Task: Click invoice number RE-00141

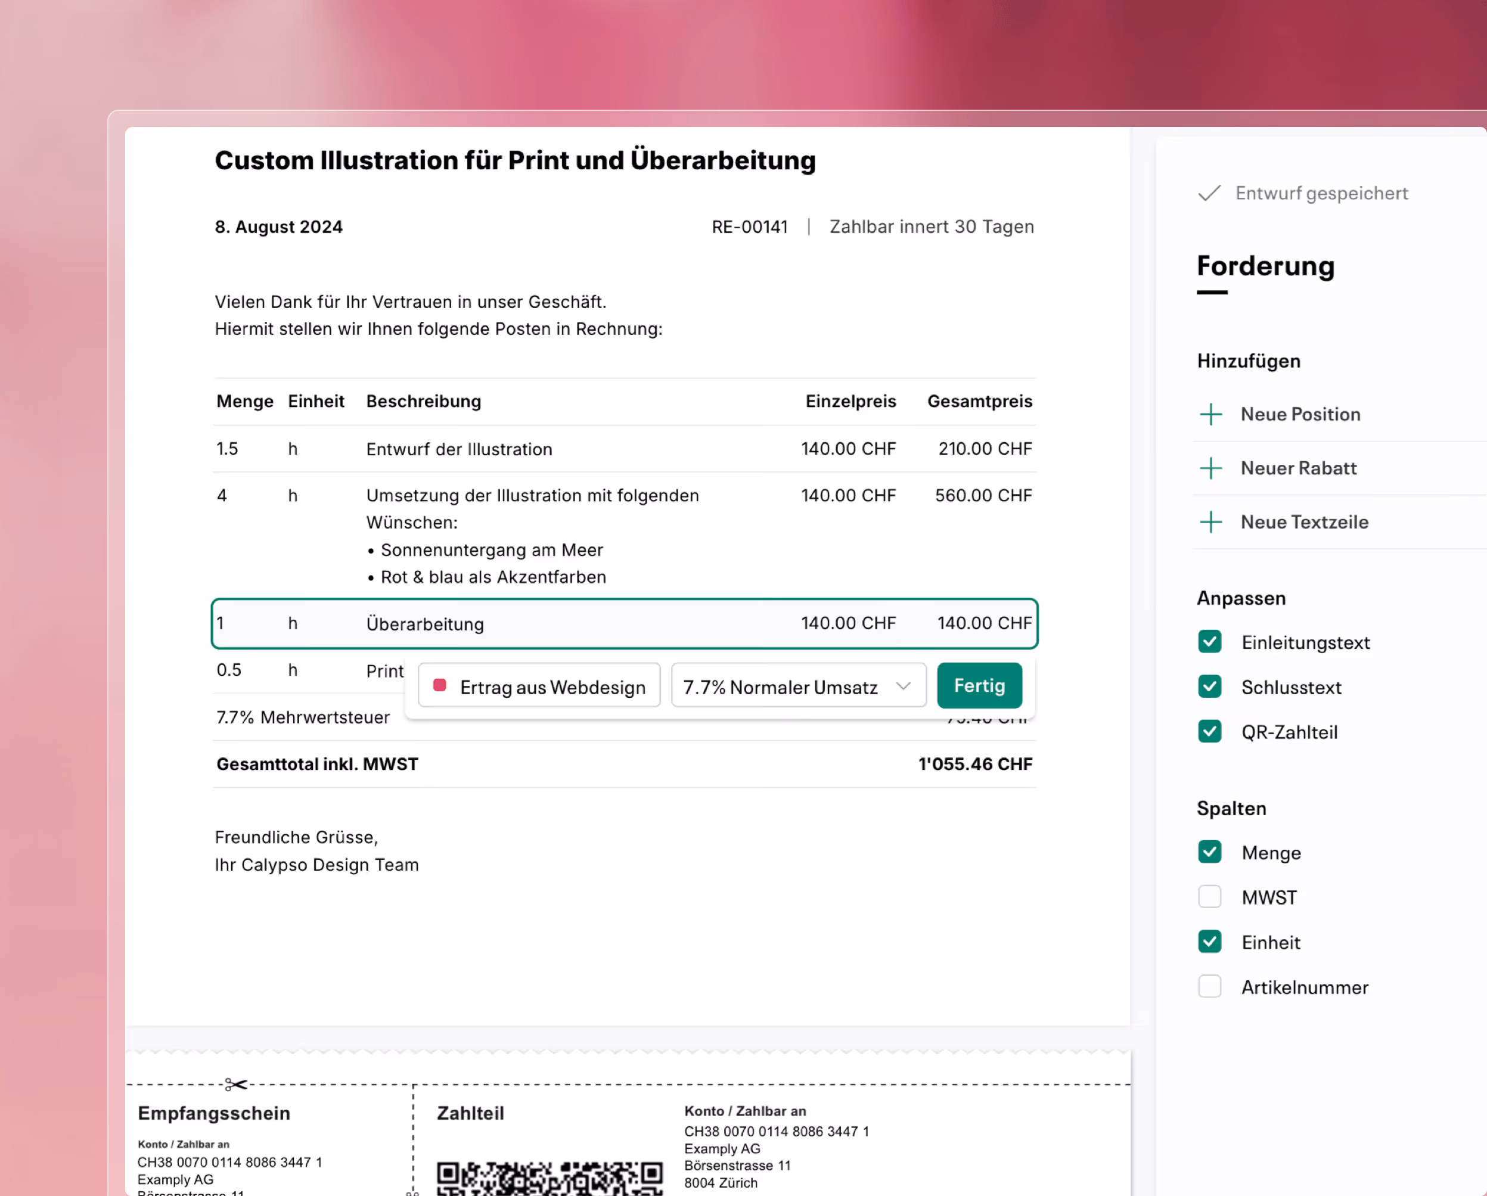Action: (750, 227)
